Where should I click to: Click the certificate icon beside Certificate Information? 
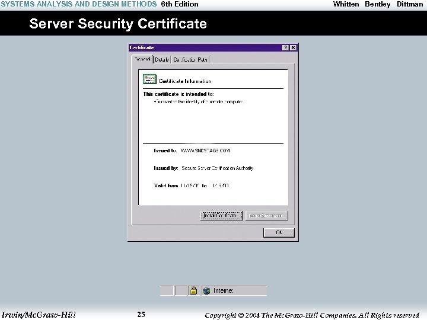pyautogui.click(x=149, y=79)
